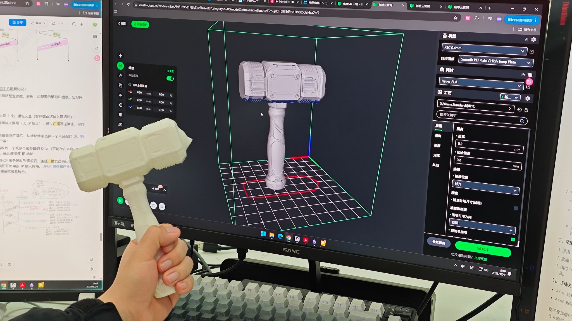Image resolution: width=572 pixels, height=321 pixels.
Task: Open the Hyper PLA filament dropdown
Action: [x=481, y=83]
